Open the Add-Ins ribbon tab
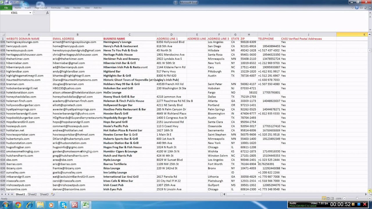Viewport: 372px width, 209px height. pos(97,8)
